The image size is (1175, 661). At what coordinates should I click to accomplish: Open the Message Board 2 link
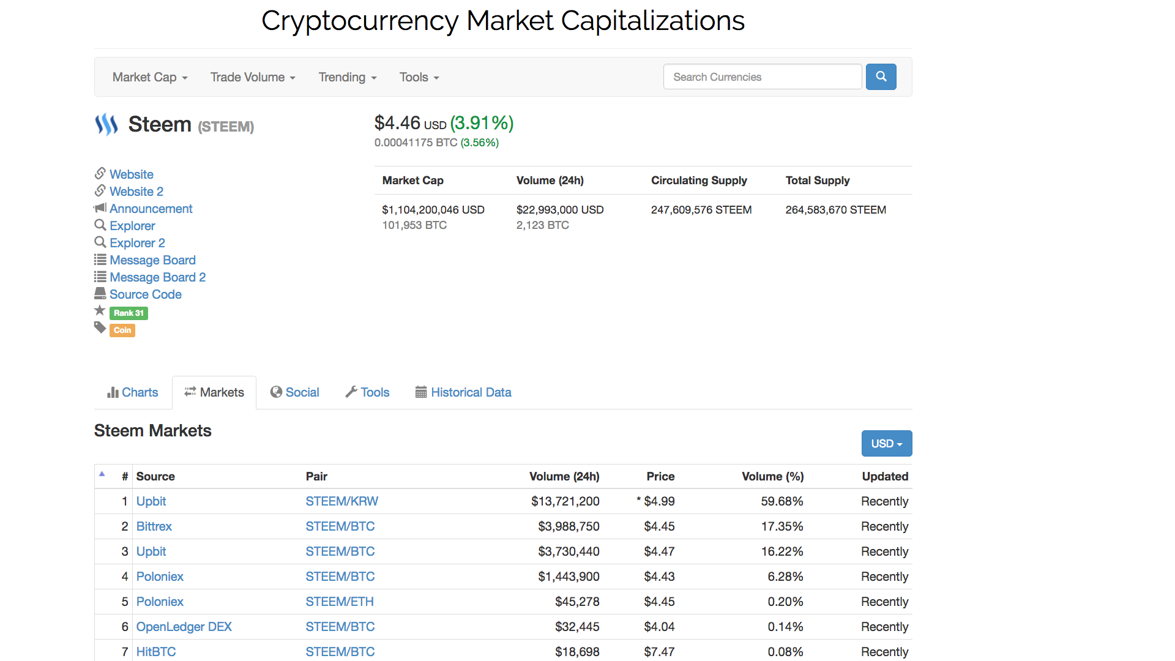point(158,277)
